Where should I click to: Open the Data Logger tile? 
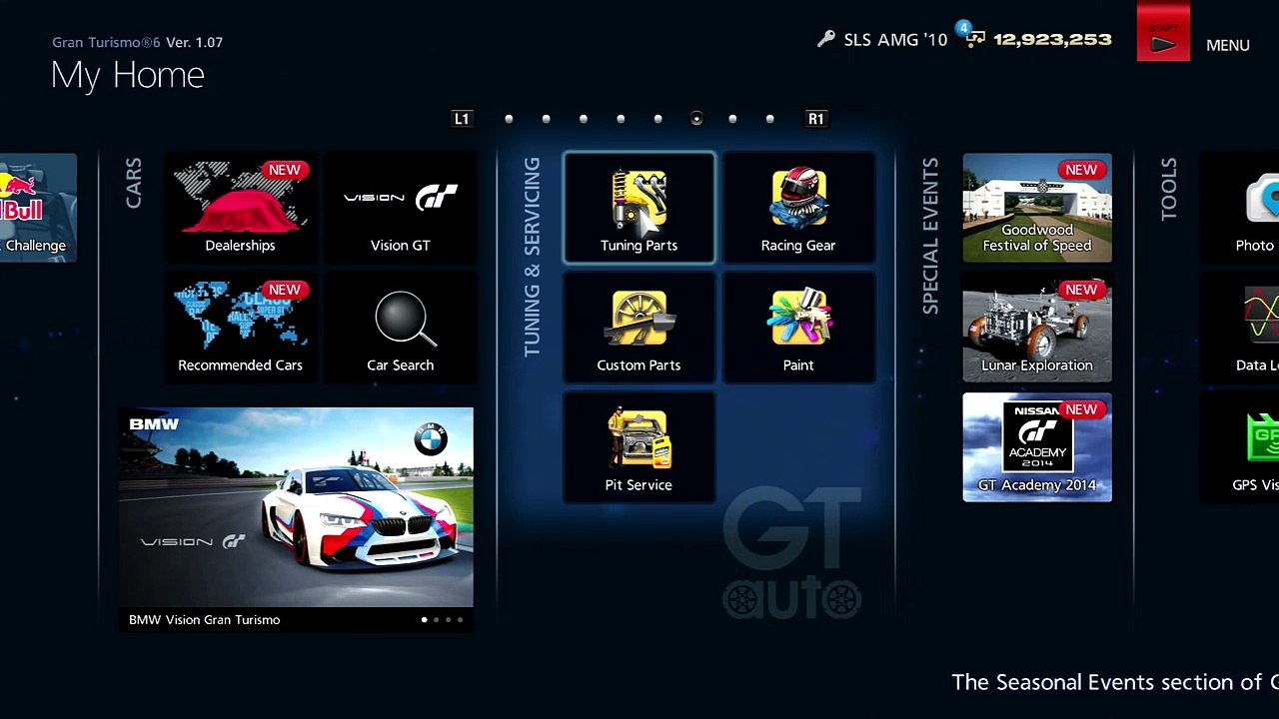1240,328
